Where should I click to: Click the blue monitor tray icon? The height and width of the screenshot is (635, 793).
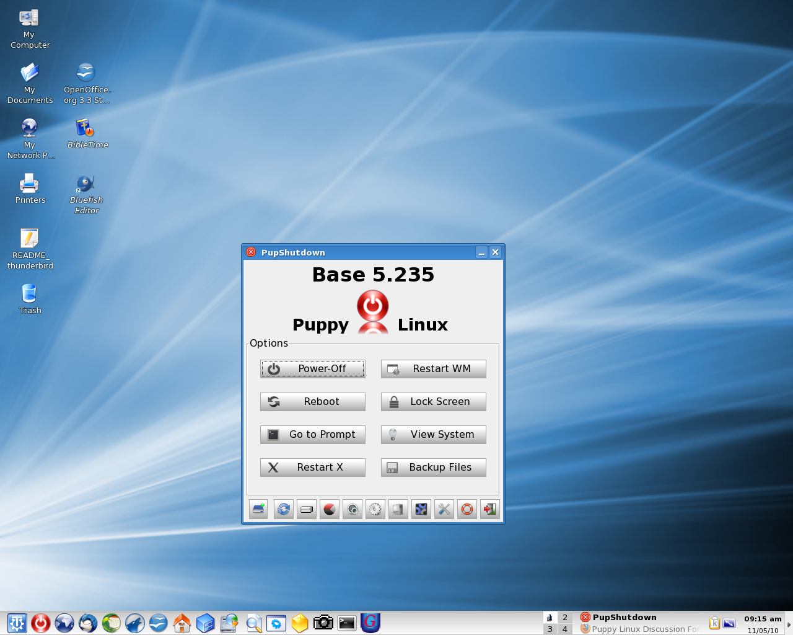(x=729, y=623)
